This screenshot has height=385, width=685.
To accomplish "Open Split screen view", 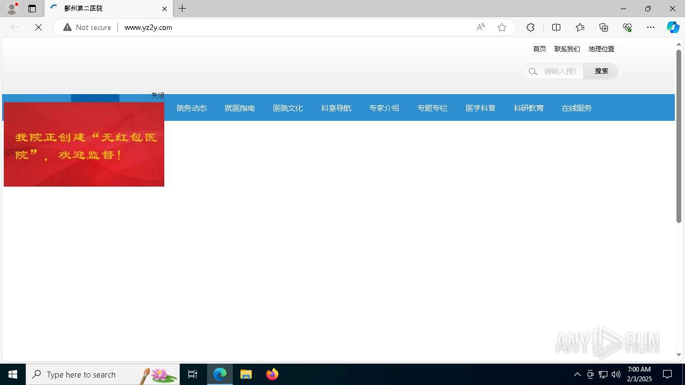I will 557,27.
